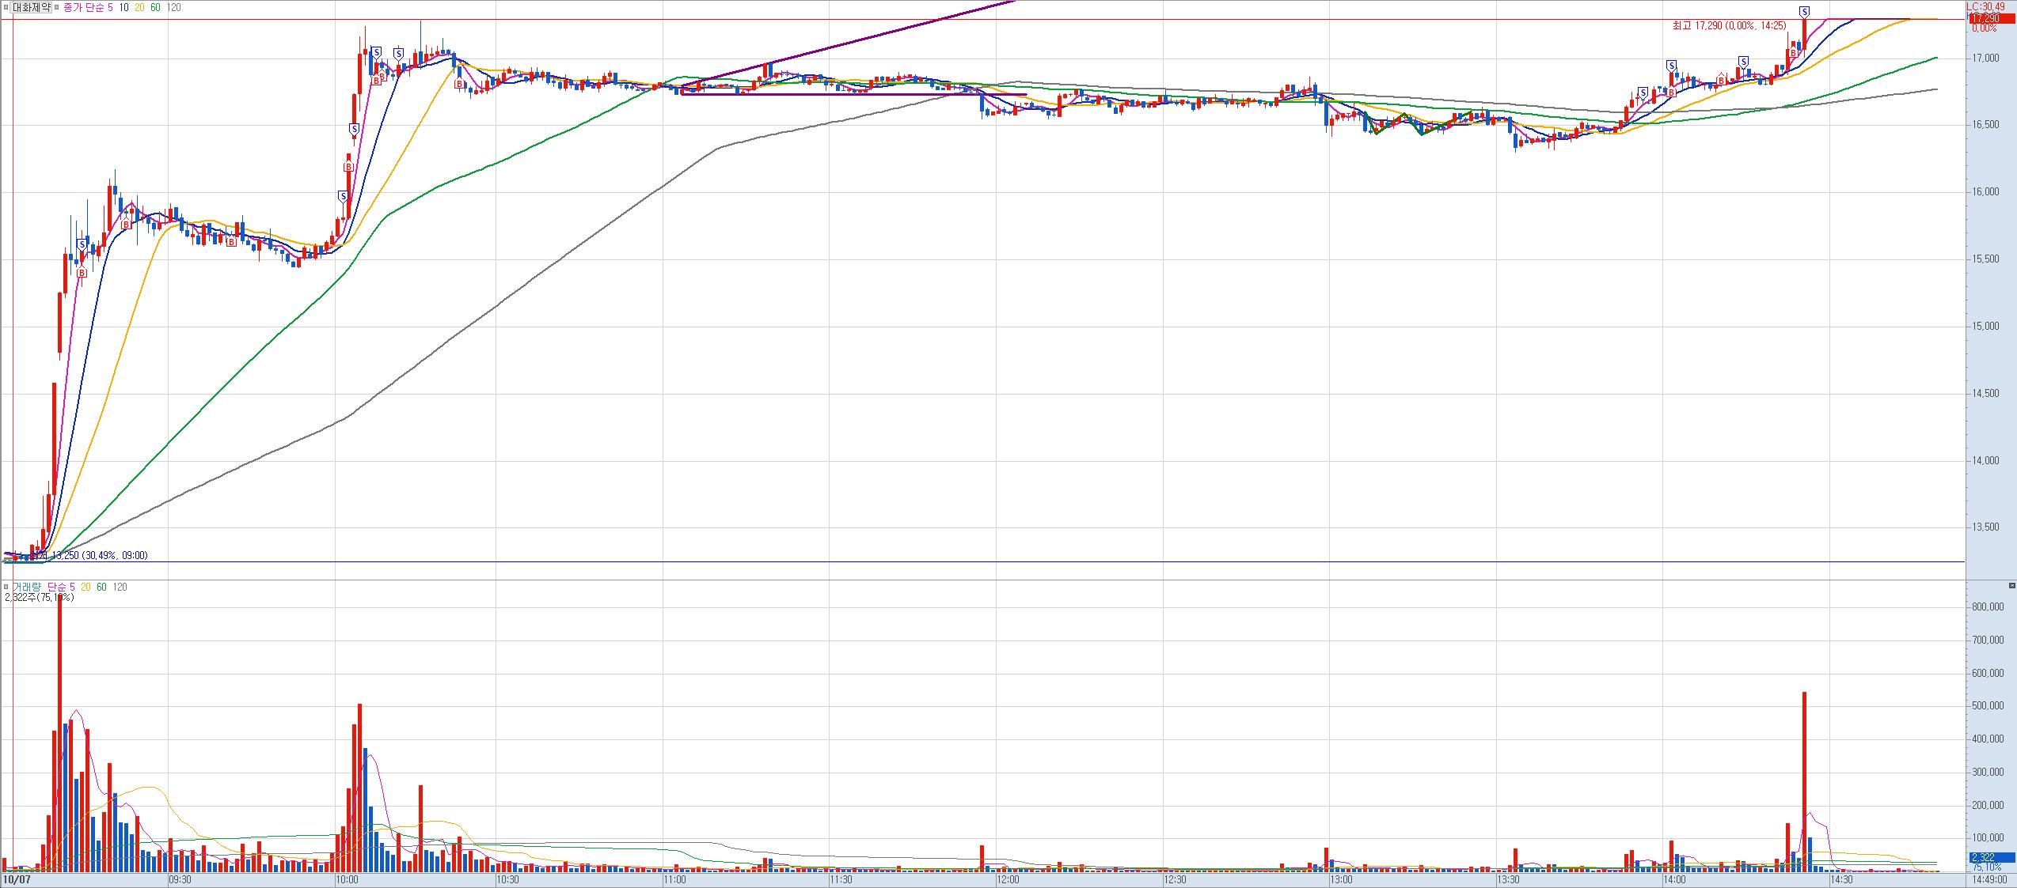Select the yellow 20 price moving average legend
Screen dimensions: 2017x888
pos(139,7)
